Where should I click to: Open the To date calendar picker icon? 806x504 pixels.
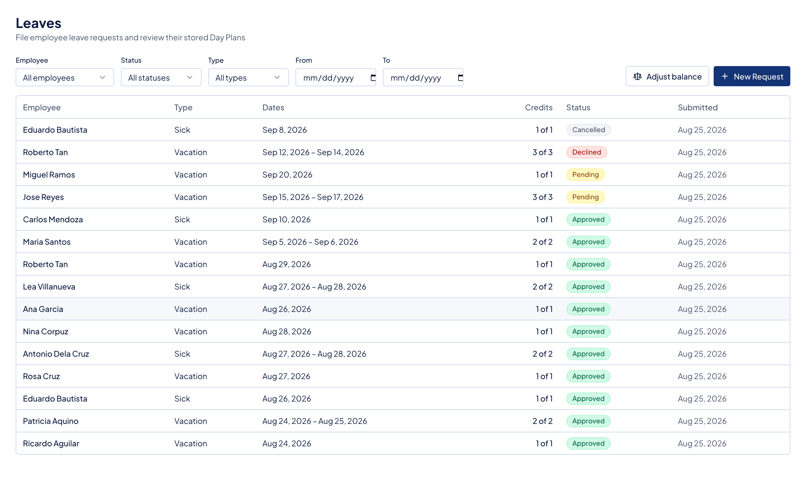460,78
